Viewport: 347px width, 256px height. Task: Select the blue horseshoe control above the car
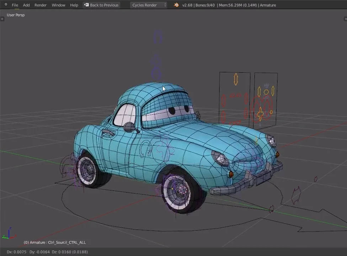point(158,37)
